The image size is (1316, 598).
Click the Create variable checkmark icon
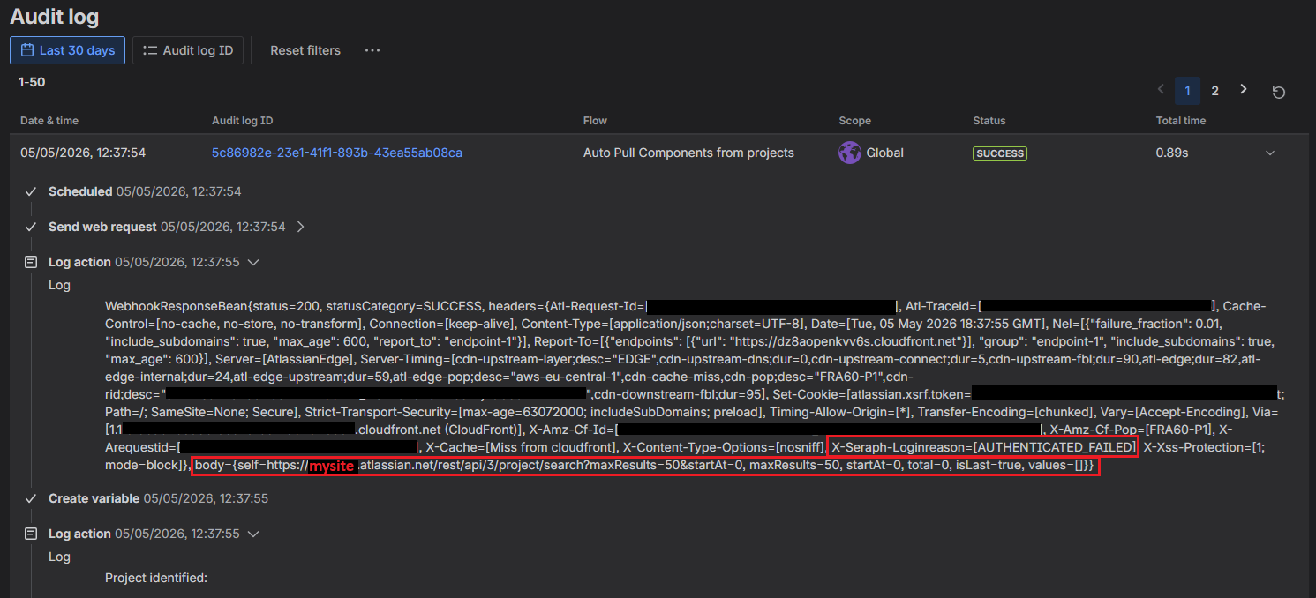[31, 498]
